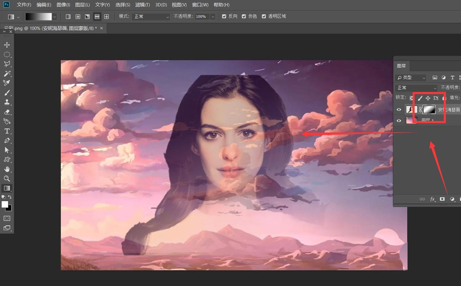Screen dimensions: 461x286
Task: Select the Magic Wand tool
Action: click(x=7, y=74)
